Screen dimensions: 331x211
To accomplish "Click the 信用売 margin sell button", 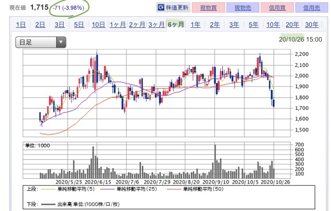I will pyautogui.click(x=308, y=8).
